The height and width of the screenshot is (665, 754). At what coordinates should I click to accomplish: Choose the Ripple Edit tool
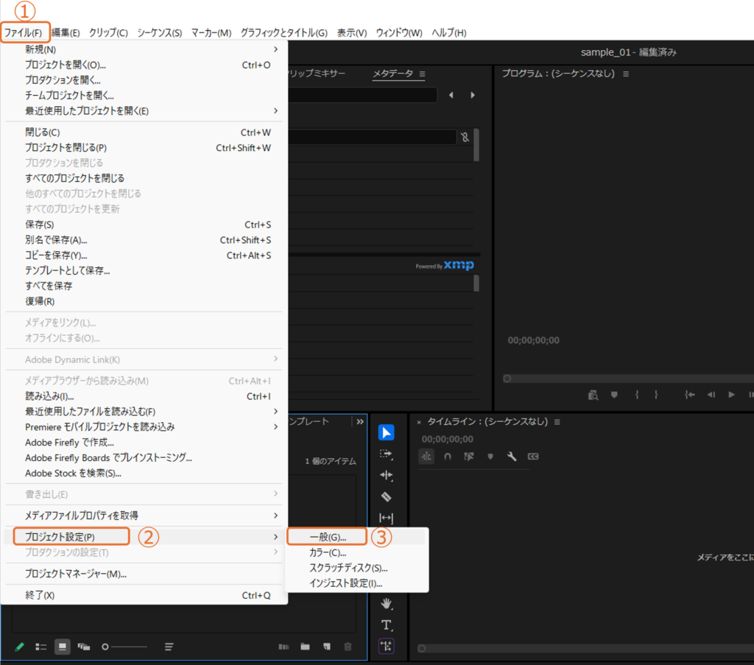(x=386, y=475)
